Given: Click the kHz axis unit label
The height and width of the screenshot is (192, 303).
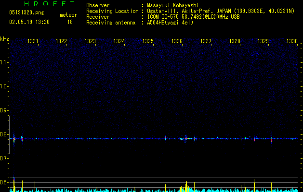Looking at the screenshot, I should 4,39.
